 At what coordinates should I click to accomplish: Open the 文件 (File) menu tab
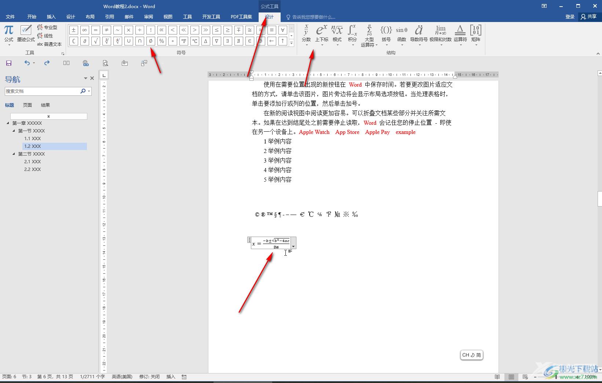(10, 17)
